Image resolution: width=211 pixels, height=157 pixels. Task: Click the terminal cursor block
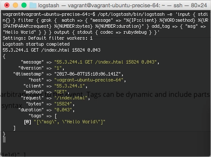4,140
